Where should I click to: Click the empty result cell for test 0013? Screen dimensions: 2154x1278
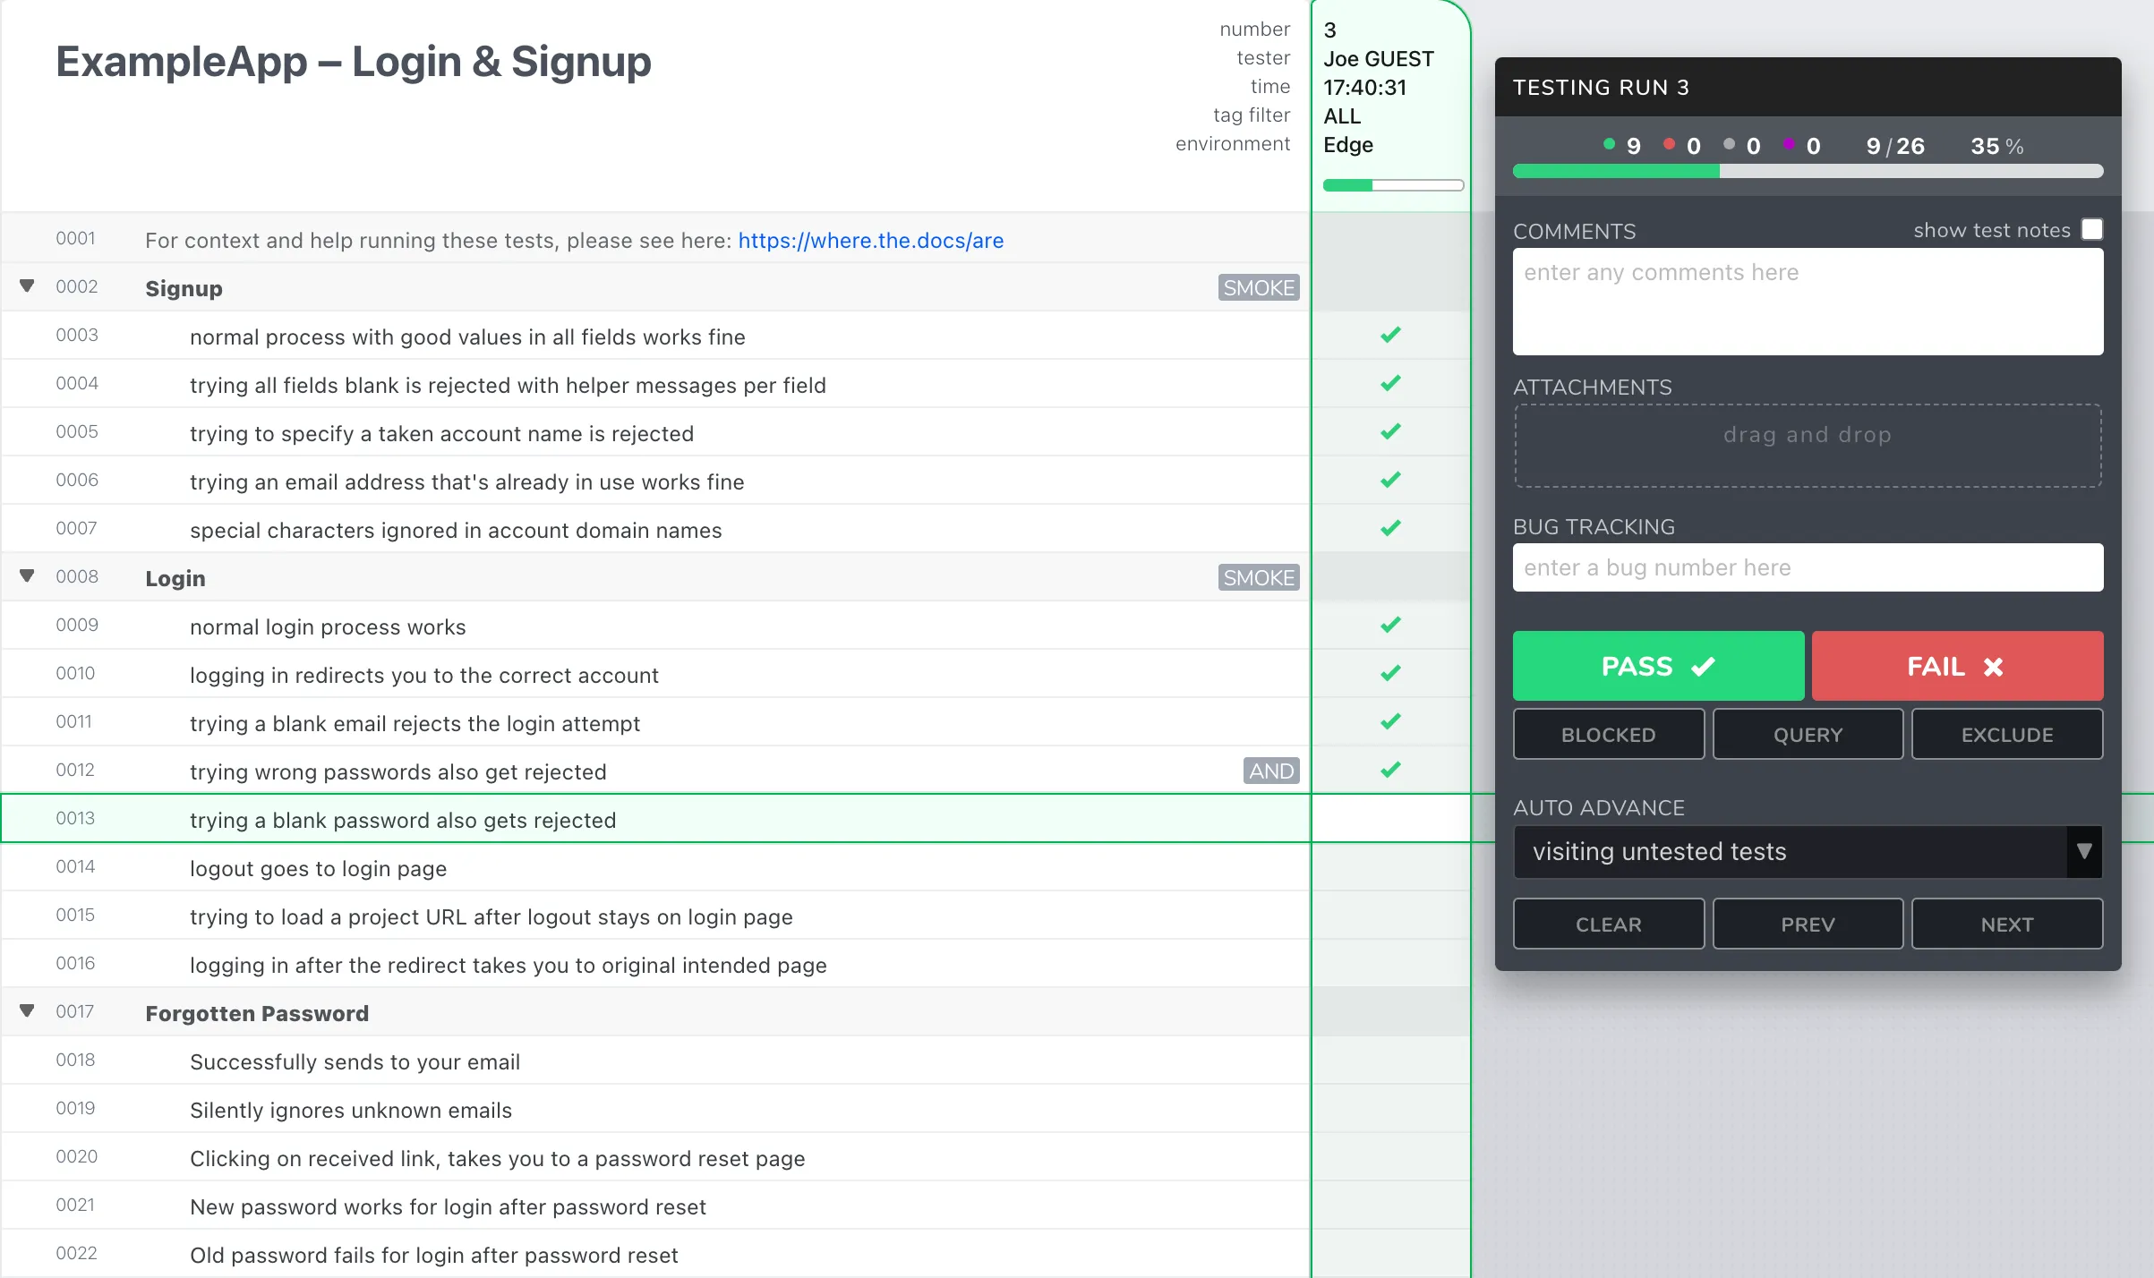pos(1390,817)
